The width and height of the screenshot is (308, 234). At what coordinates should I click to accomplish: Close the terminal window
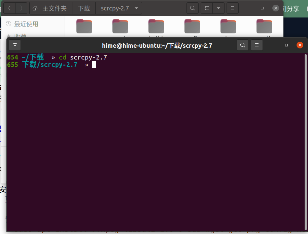pyautogui.click(x=300, y=45)
